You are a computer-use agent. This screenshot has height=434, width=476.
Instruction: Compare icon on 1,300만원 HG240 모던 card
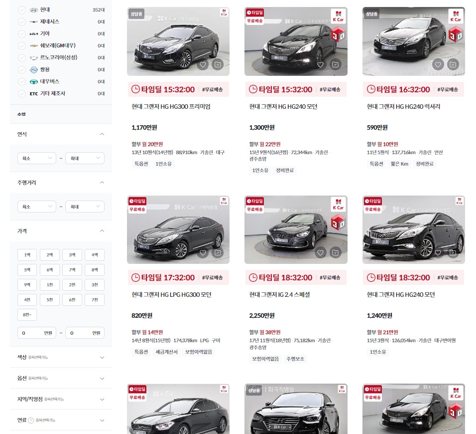click(x=336, y=64)
